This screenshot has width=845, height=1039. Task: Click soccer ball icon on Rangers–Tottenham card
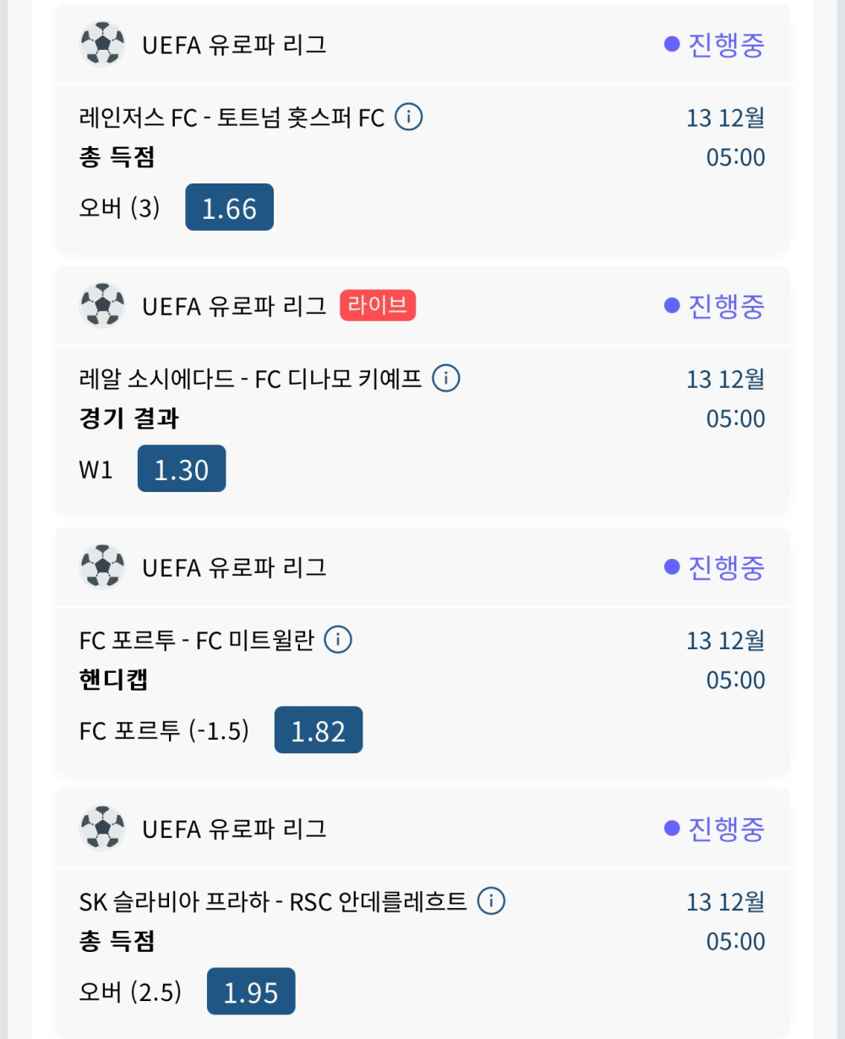(x=102, y=44)
